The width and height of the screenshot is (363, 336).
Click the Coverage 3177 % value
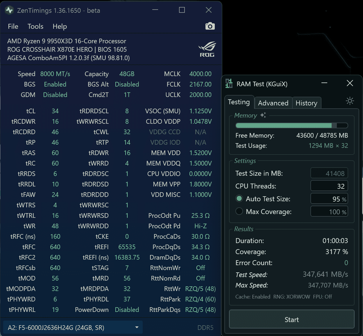click(x=337, y=252)
